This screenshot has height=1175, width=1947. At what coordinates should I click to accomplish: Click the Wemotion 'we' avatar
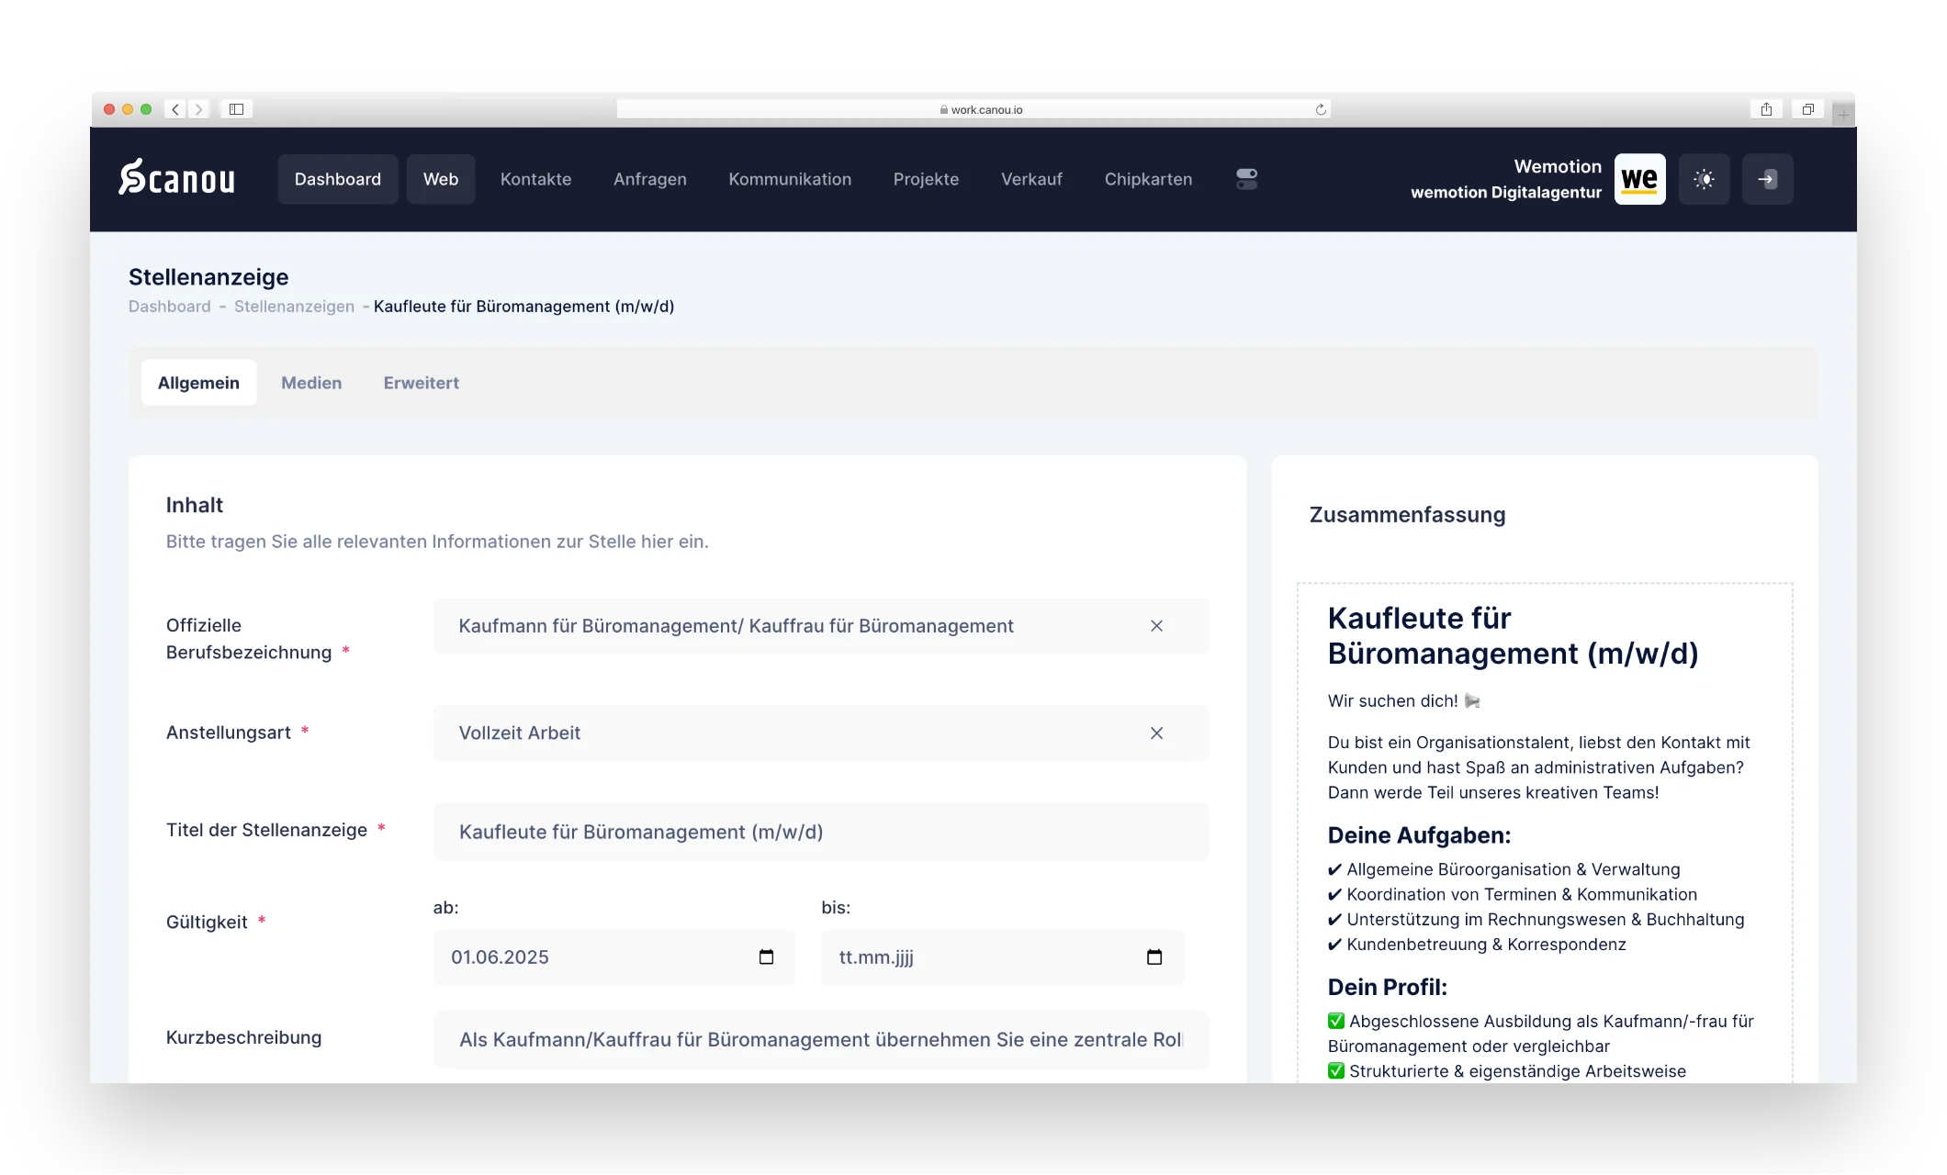(x=1639, y=179)
